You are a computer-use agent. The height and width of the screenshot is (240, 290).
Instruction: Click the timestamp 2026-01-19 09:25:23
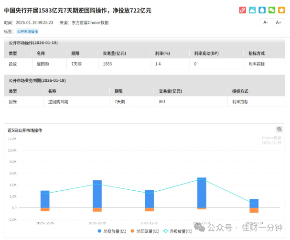tap(34, 22)
